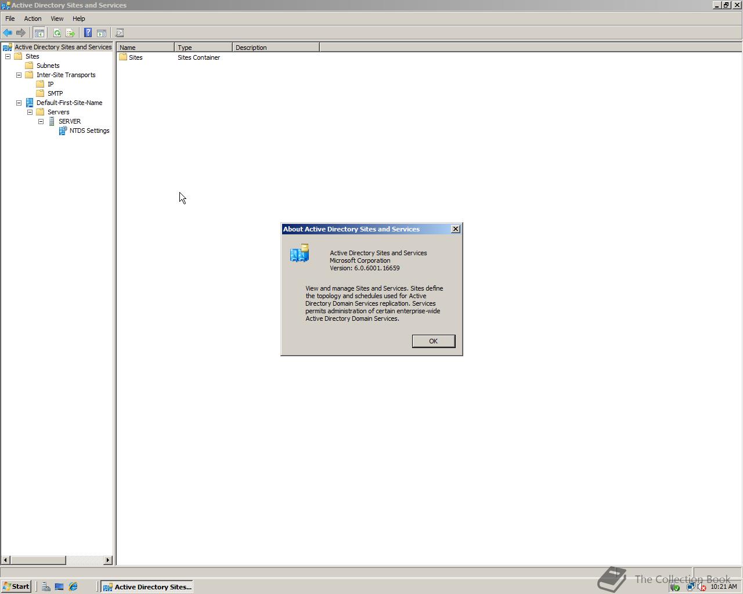
Task: Open the Action menu
Action: pos(33,19)
